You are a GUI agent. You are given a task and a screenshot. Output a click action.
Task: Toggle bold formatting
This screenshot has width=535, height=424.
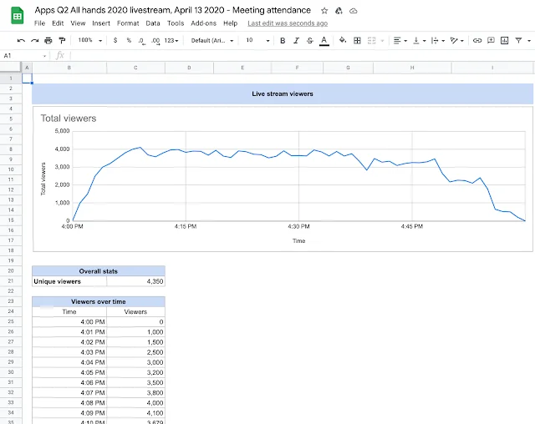point(283,40)
